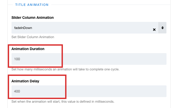This screenshot has width=178, height=108.
Task: Focus the Animation Delay input field
Action: (89, 91)
